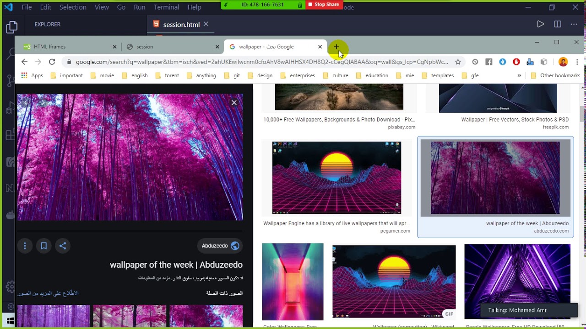Switch to the session browser tab
The width and height of the screenshot is (586, 329).
(172, 47)
